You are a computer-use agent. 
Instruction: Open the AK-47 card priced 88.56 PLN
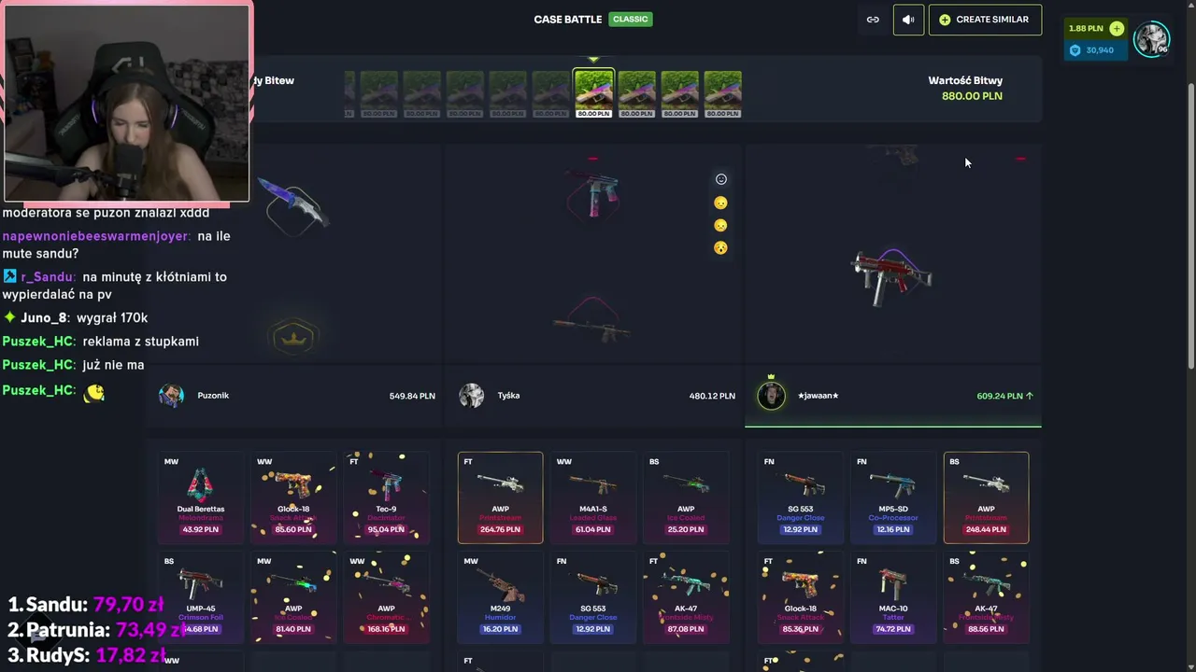986,597
